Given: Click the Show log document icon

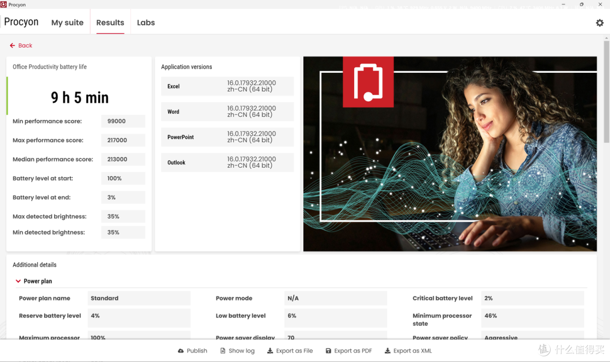Looking at the screenshot, I should tap(223, 351).
